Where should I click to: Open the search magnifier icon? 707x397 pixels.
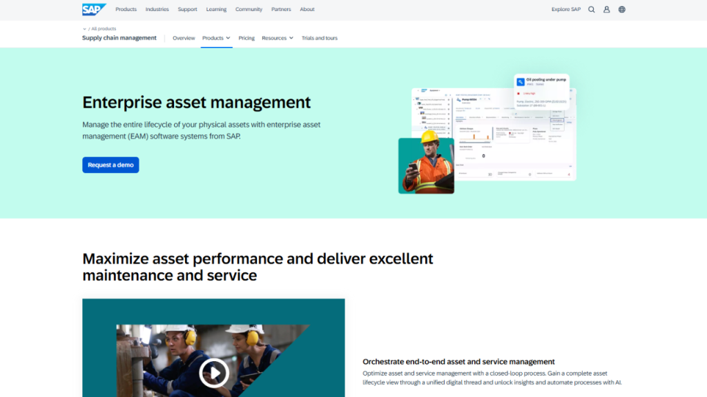tap(591, 10)
